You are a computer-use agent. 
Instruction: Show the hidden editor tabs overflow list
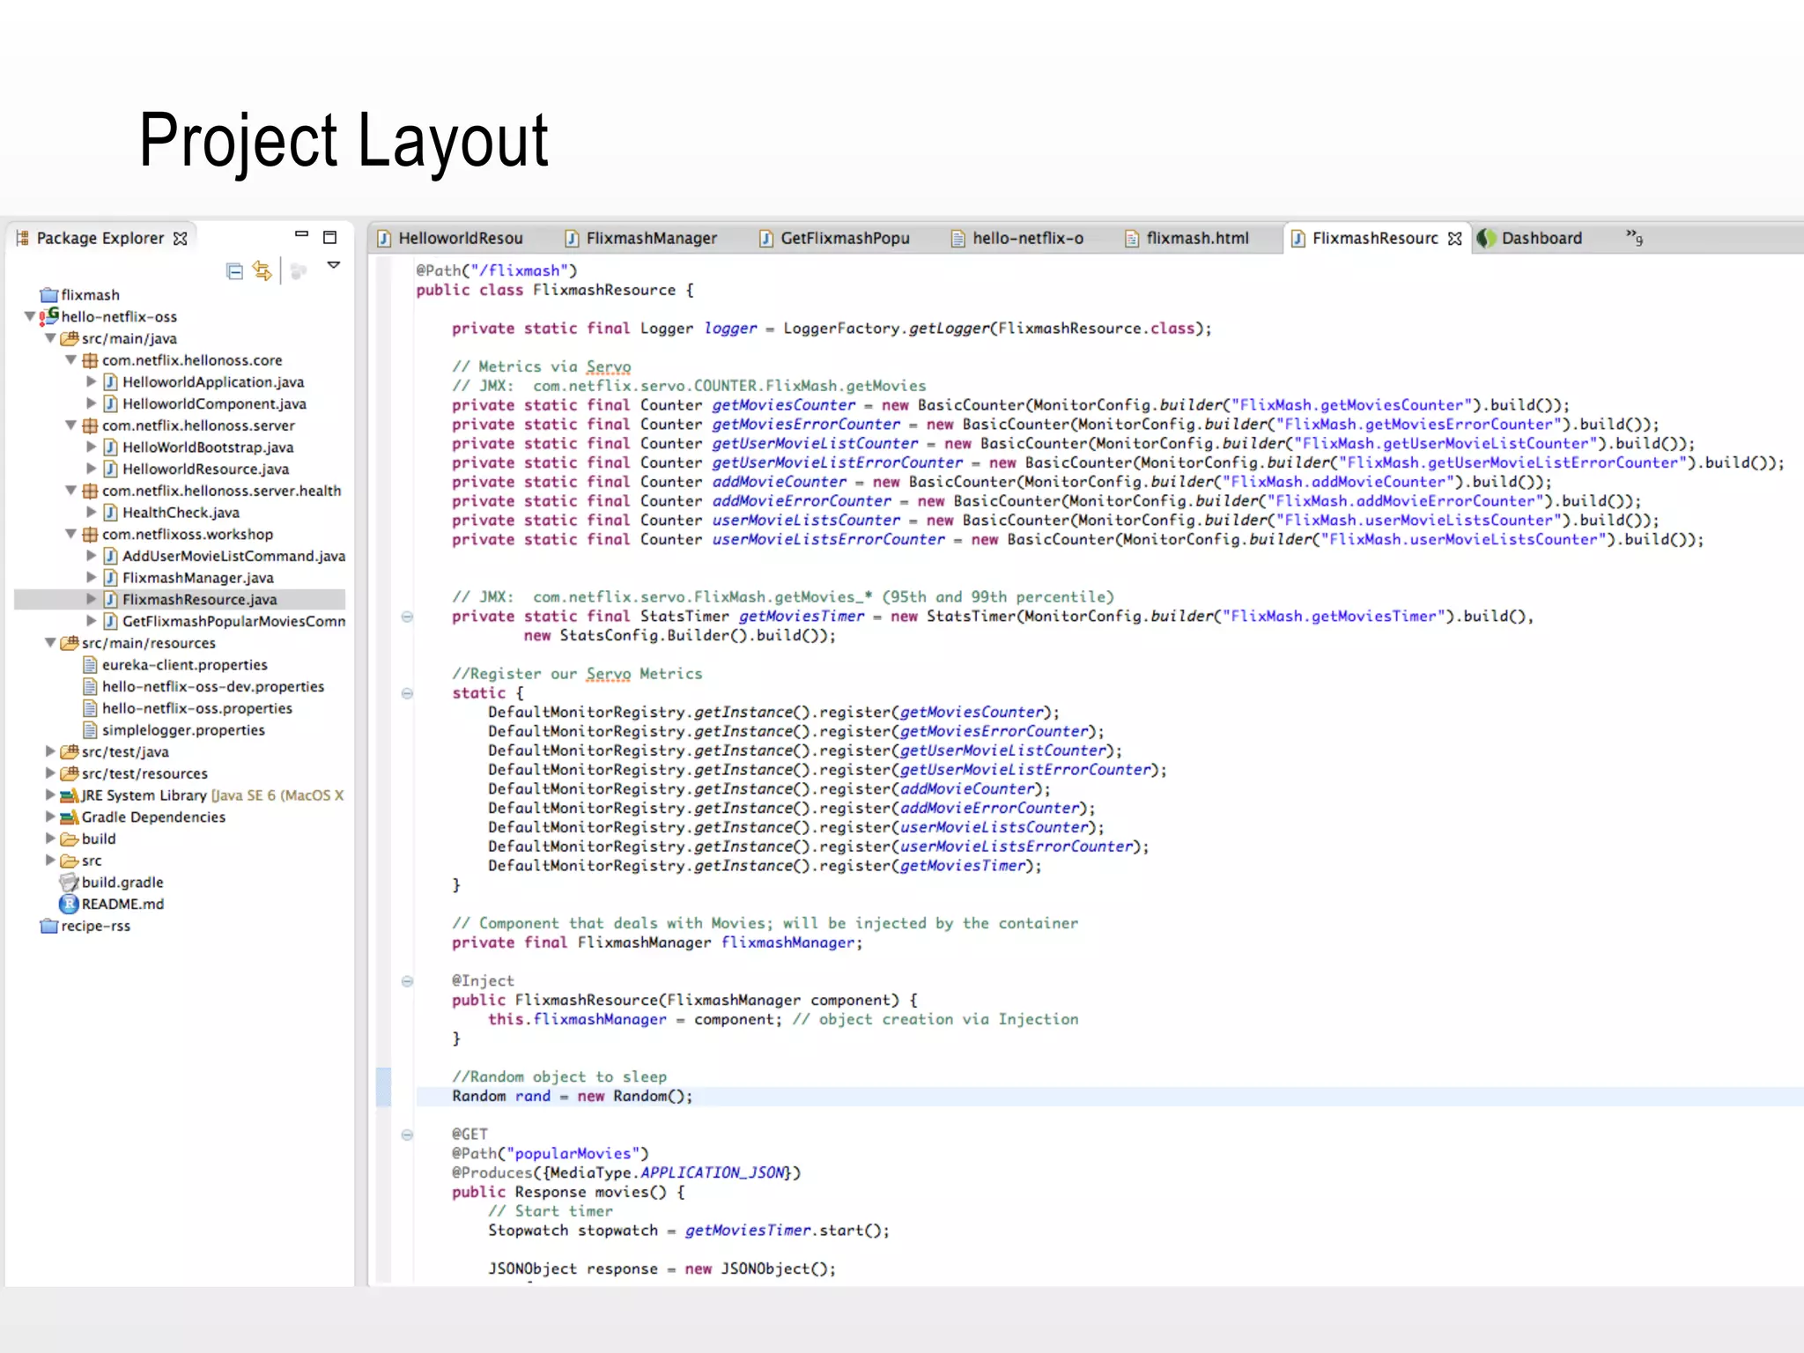[x=1634, y=236]
